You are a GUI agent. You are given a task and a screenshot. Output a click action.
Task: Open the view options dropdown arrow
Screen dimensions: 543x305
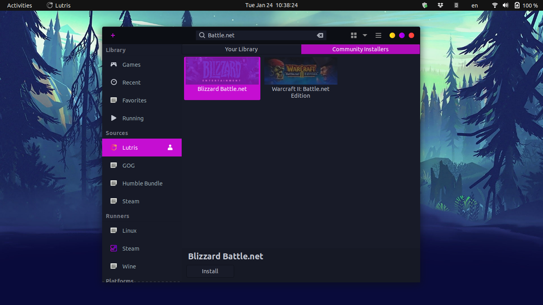point(365,35)
